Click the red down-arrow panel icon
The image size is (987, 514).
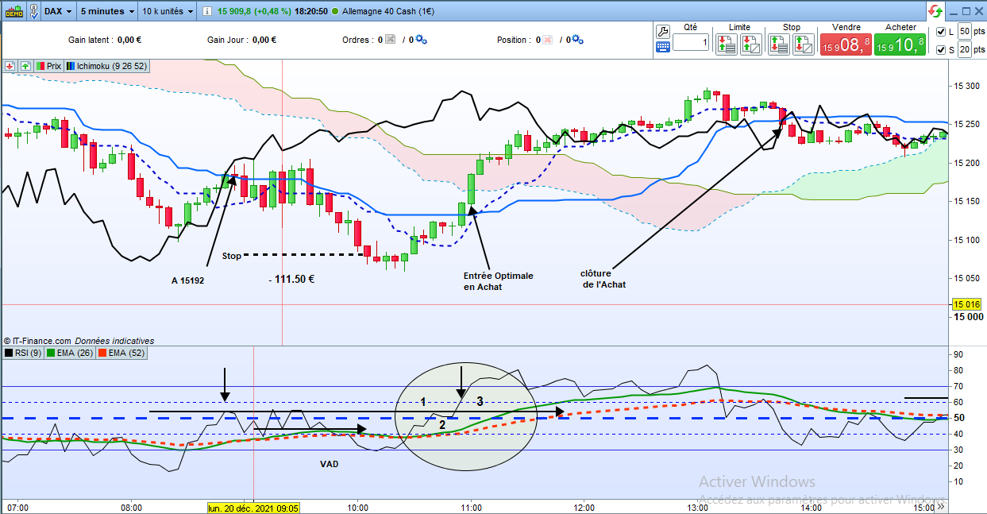click(x=10, y=67)
